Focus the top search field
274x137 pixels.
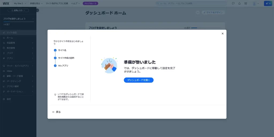click(x=191, y=3)
